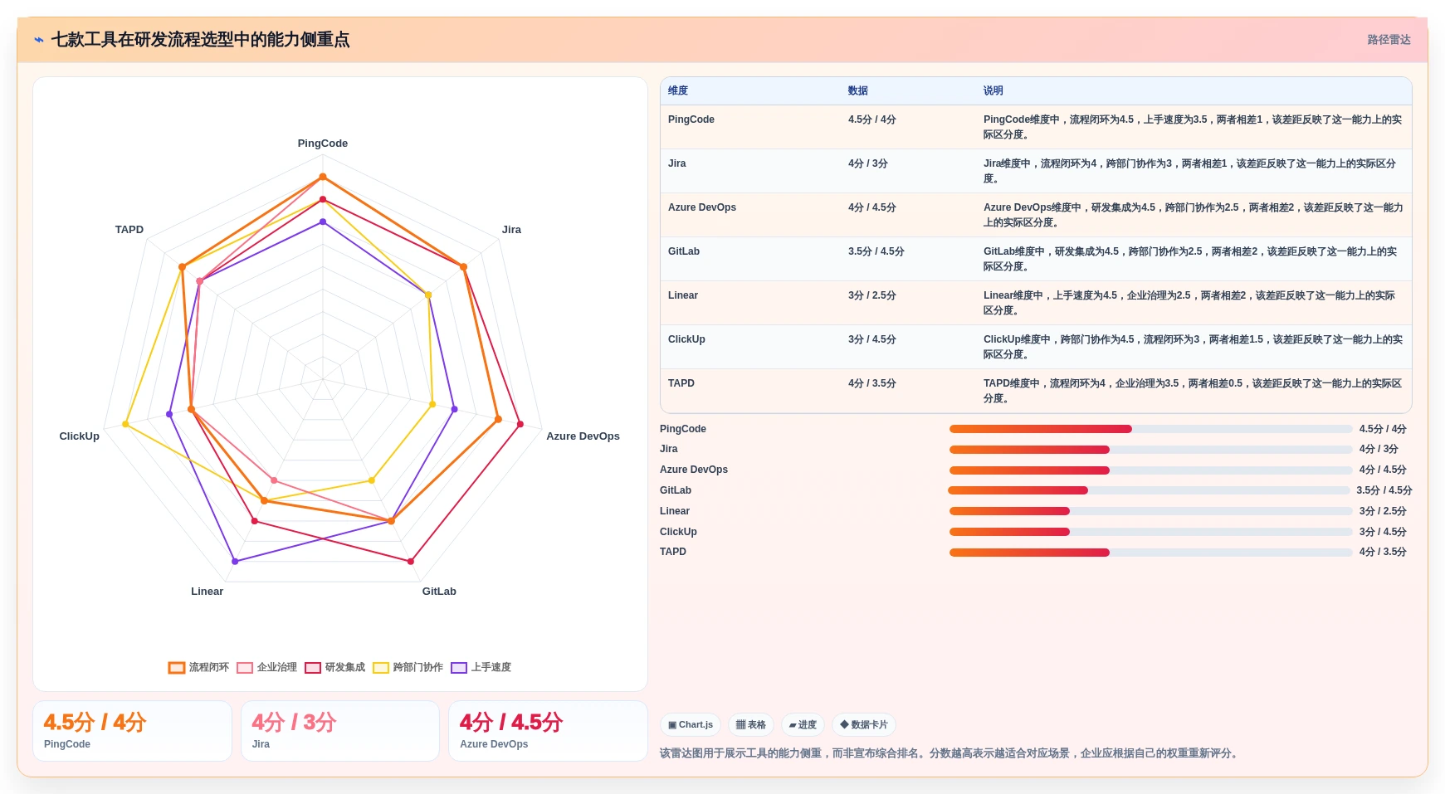Click the 路径雷达 label in header
Image resolution: width=1445 pixels, height=794 pixels.
pos(1389,40)
